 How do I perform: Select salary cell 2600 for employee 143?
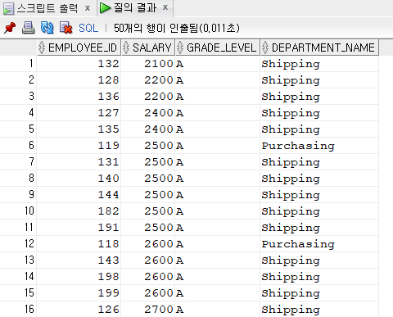(148, 260)
